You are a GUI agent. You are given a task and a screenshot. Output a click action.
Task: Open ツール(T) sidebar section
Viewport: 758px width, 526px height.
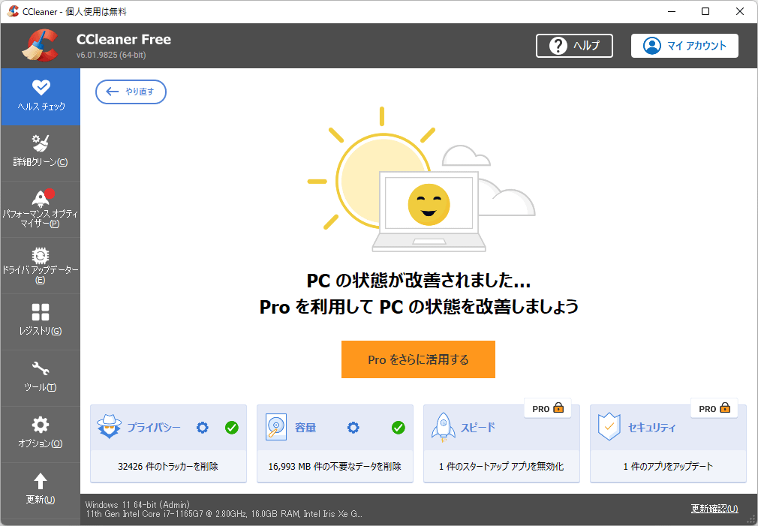coord(41,378)
